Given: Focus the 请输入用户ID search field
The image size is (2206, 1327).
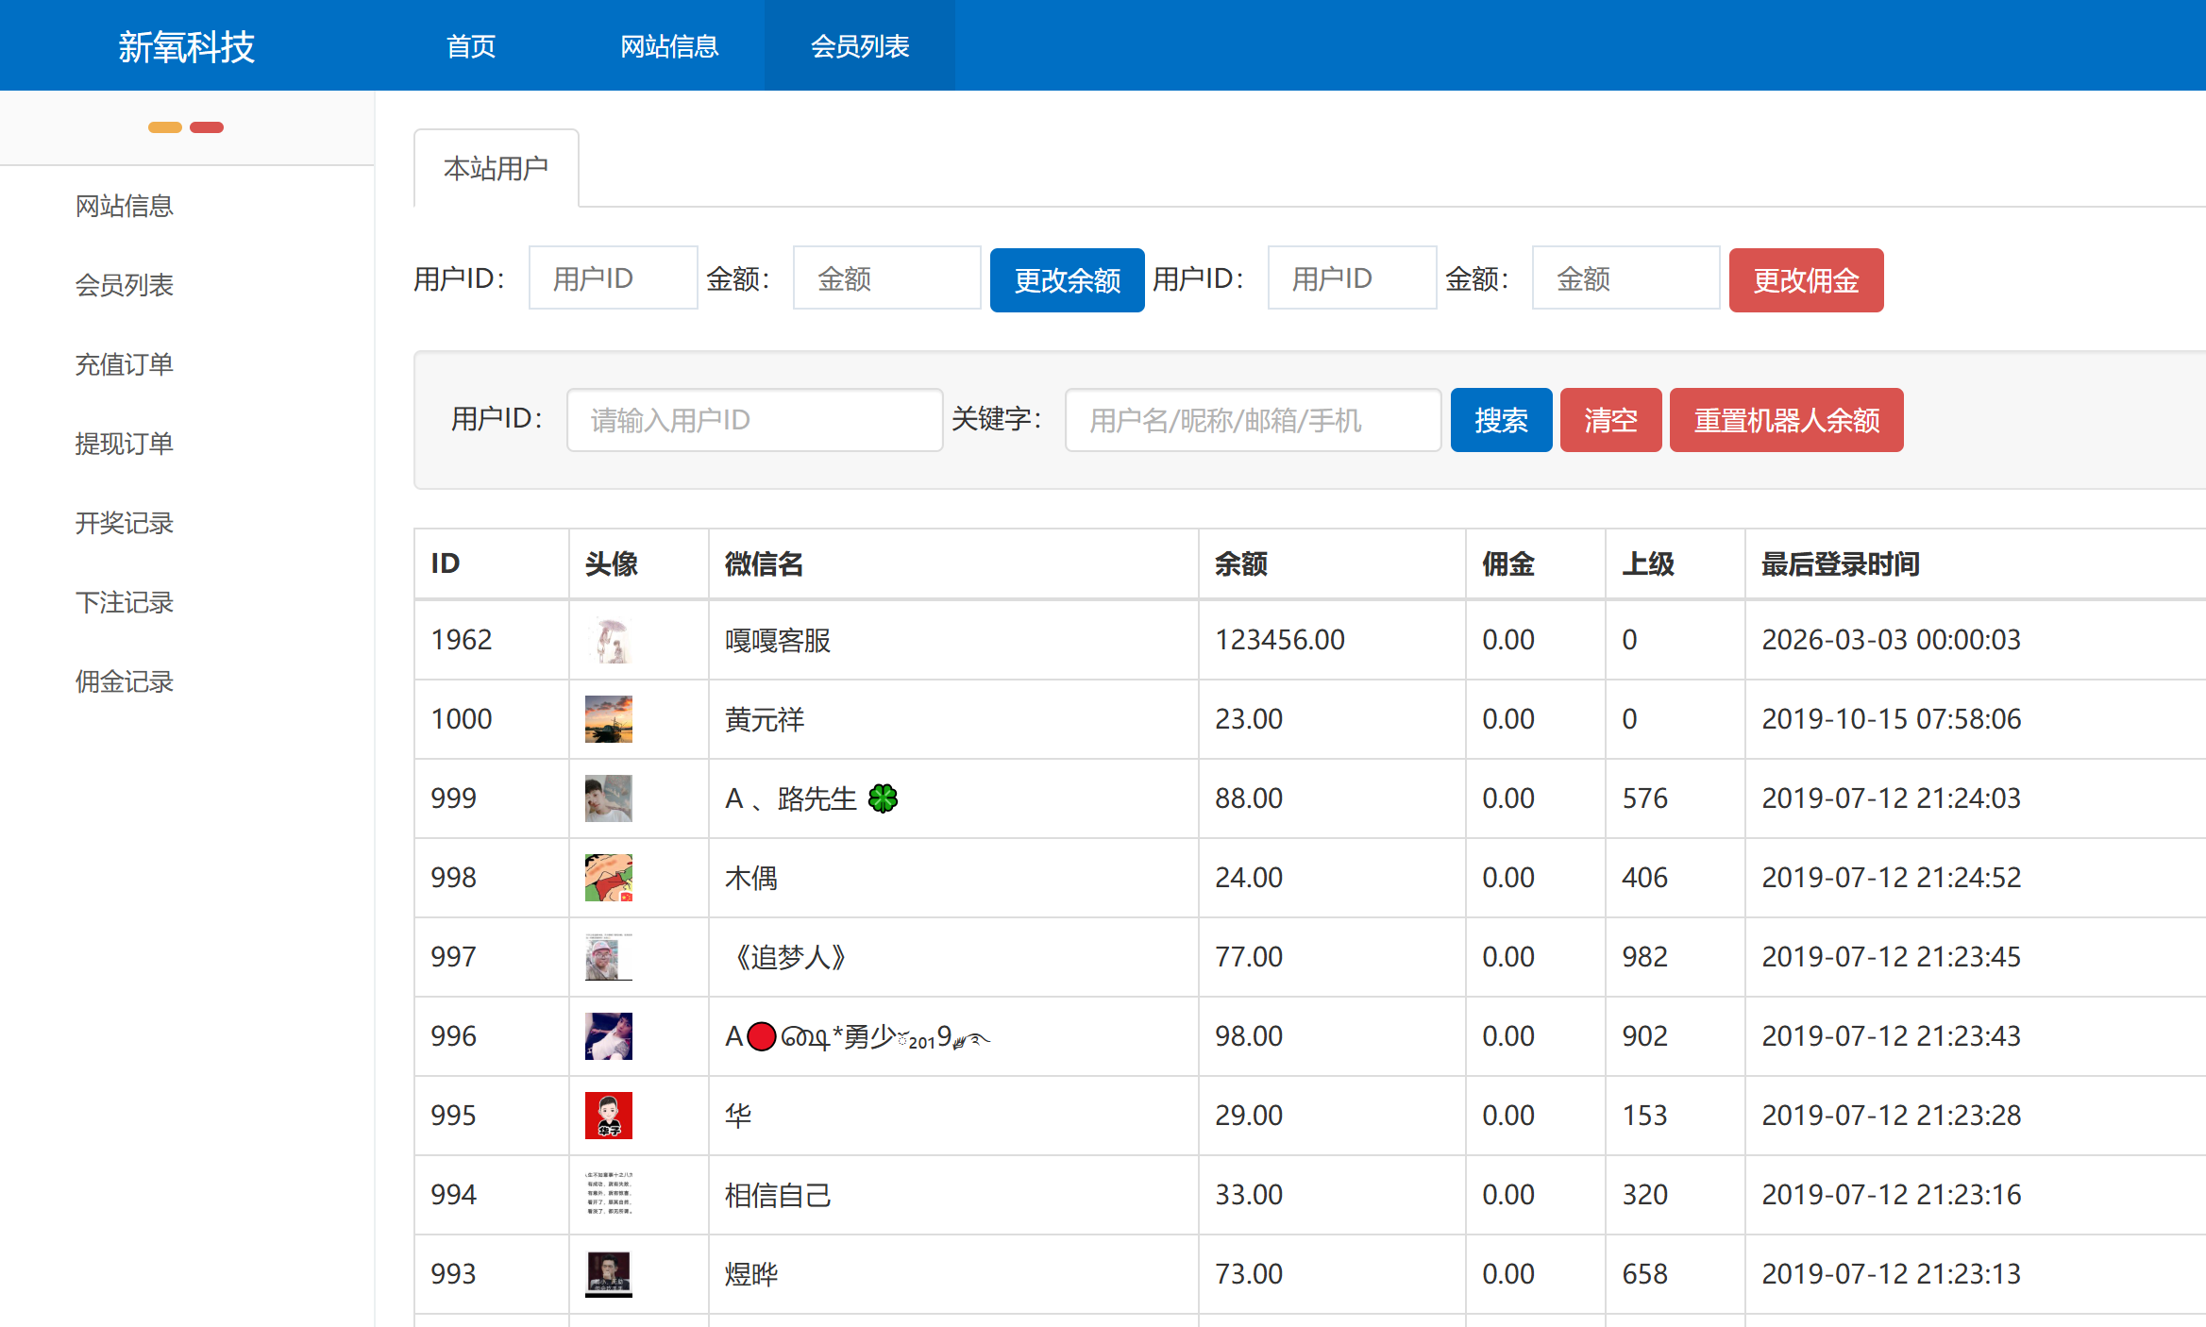Looking at the screenshot, I should click(754, 420).
